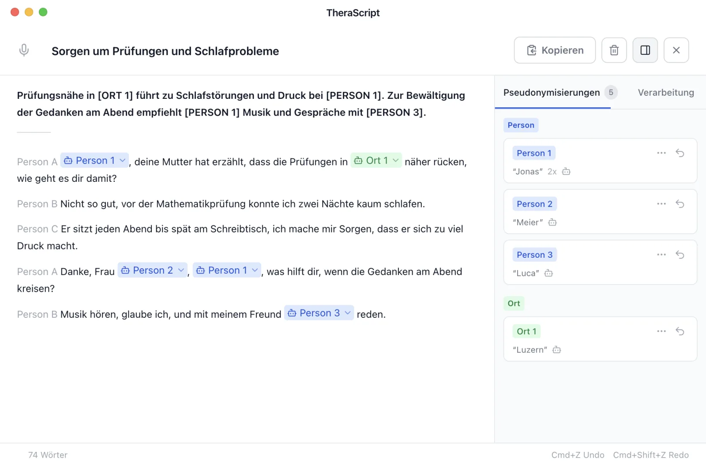Click the bot icon next to "Meier"

(552, 222)
